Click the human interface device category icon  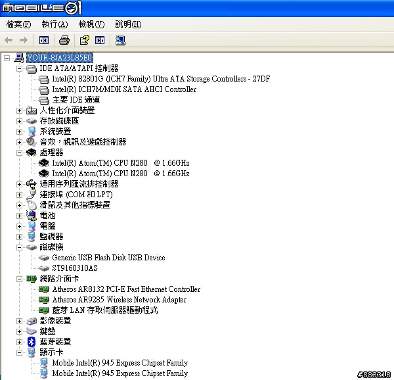coord(32,110)
